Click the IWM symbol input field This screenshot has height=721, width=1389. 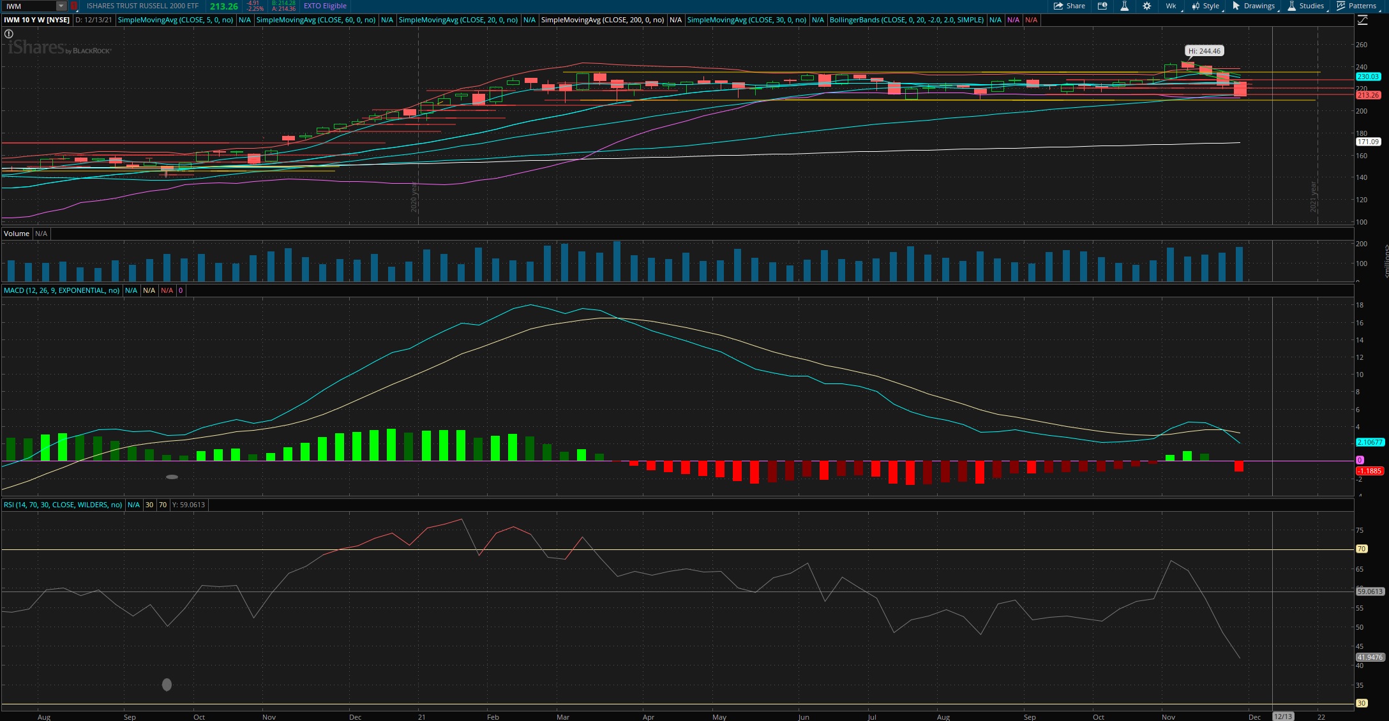tap(29, 6)
